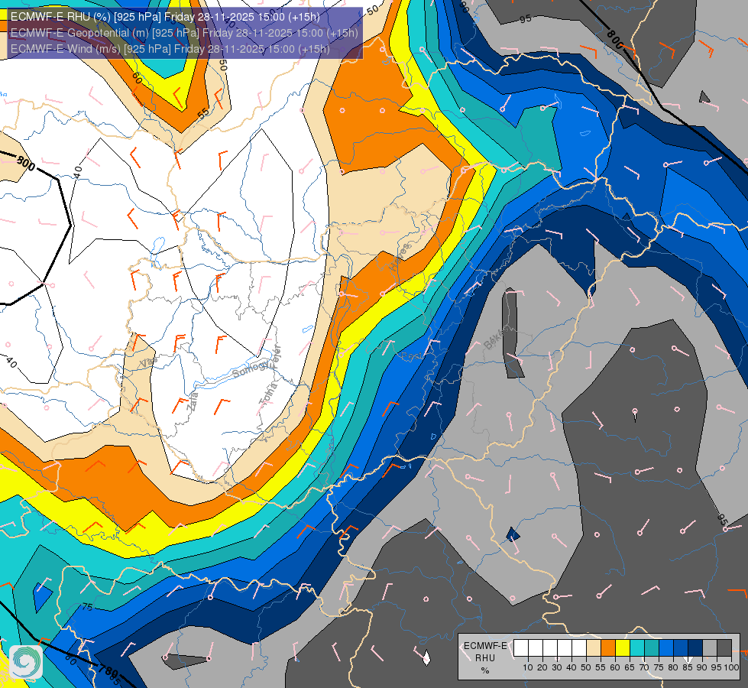The width and height of the screenshot is (748, 688).
Task: Pick the beige 50–55 legend swatch
Action: (594, 647)
